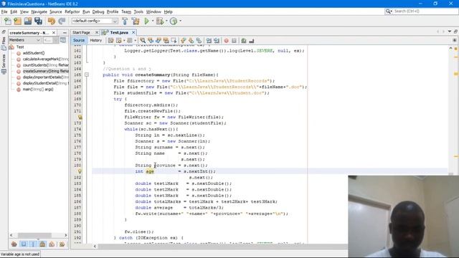The height and width of the screenshot is (258, 459).
Task: Close the Start Page tab
Action: pyautogui.click(x=97, y=32)
